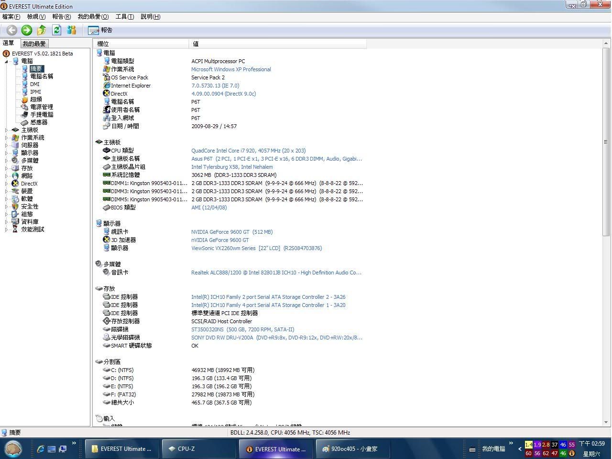Screen dimensions: 612x459
Task: Click the green Forward arrow icon
Action: 27,30
